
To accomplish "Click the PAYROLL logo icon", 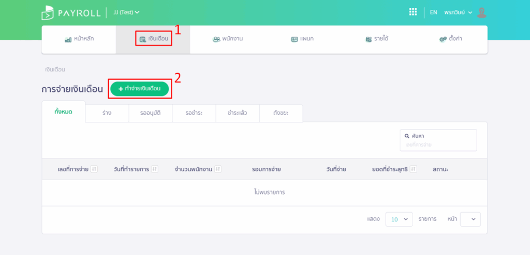I will pyautogui.click(x=48, y=12).
